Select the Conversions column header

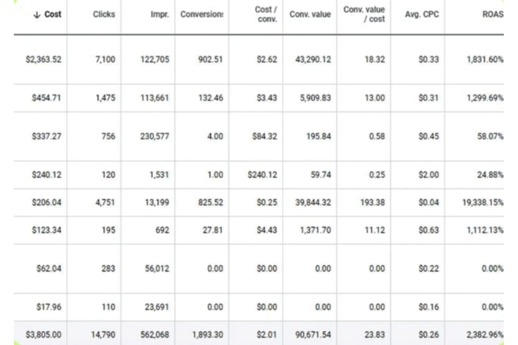point(202,15)
